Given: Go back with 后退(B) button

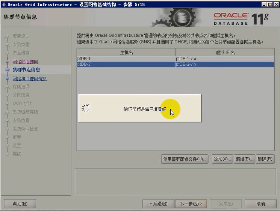Looking at the screenshot, I should pyautogui.click(x=158, y=204).
